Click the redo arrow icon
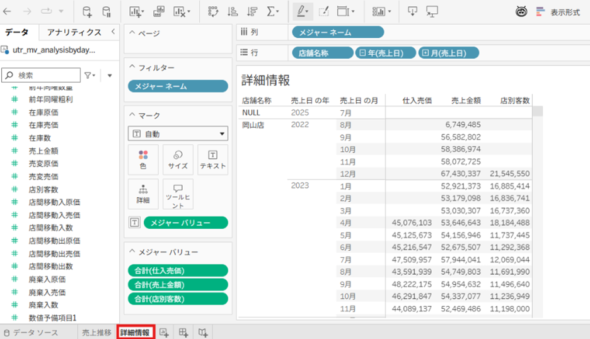 click(47, 11)
